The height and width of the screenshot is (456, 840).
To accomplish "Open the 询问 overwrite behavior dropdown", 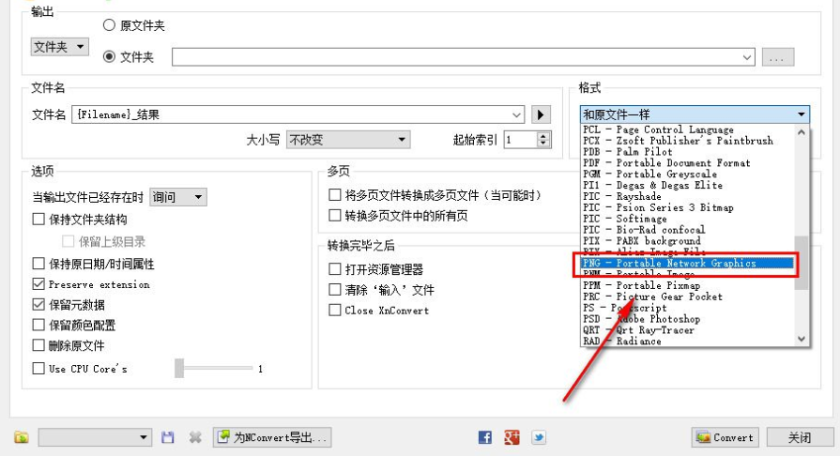I will [178, 197].
